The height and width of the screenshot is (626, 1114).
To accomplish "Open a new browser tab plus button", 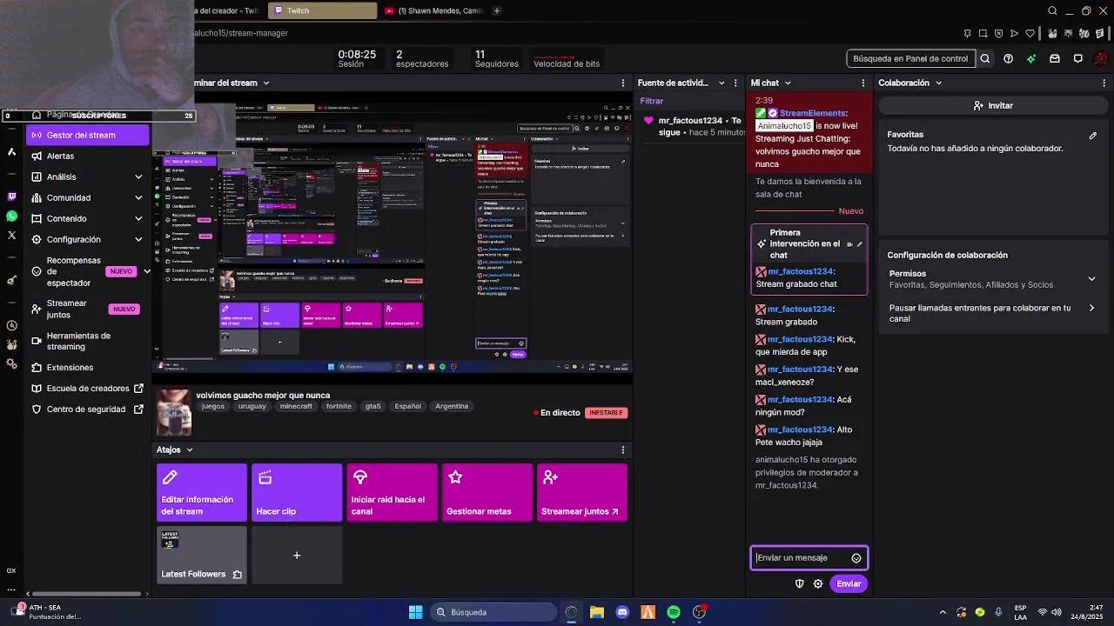I will tap(497, 10).
